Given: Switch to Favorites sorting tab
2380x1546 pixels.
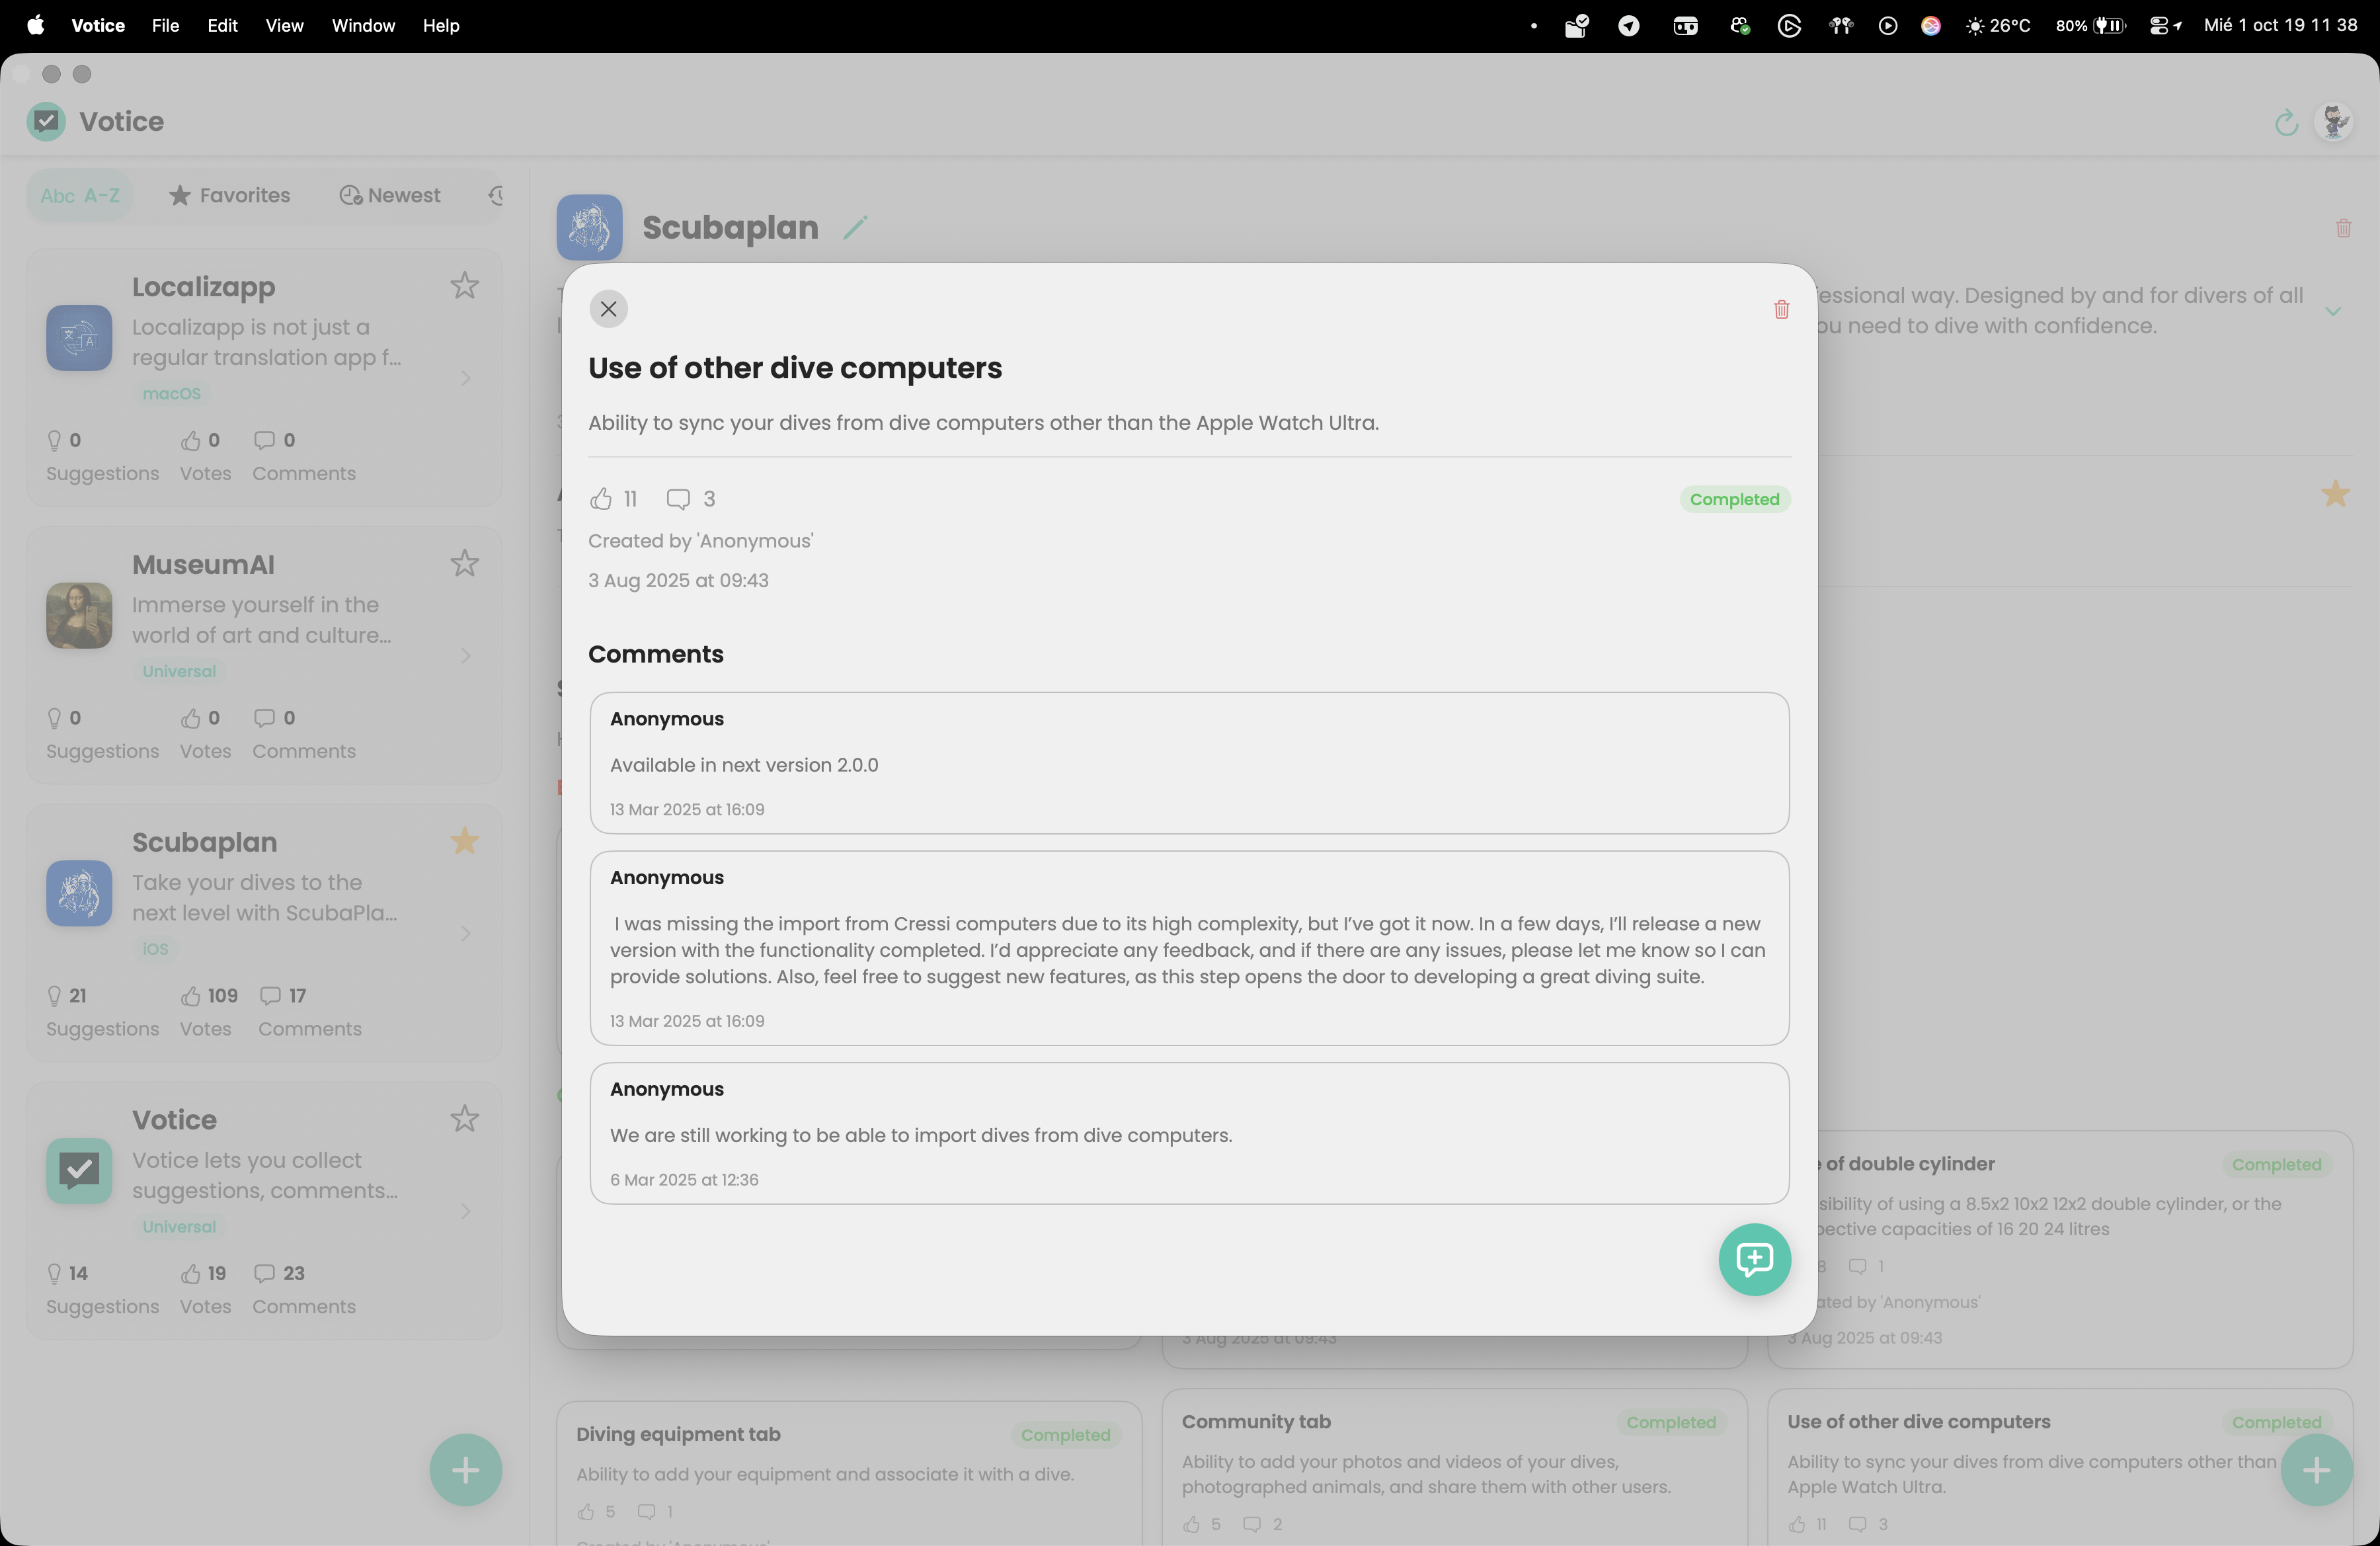Looking at the screenshot, I should [230, 196].
